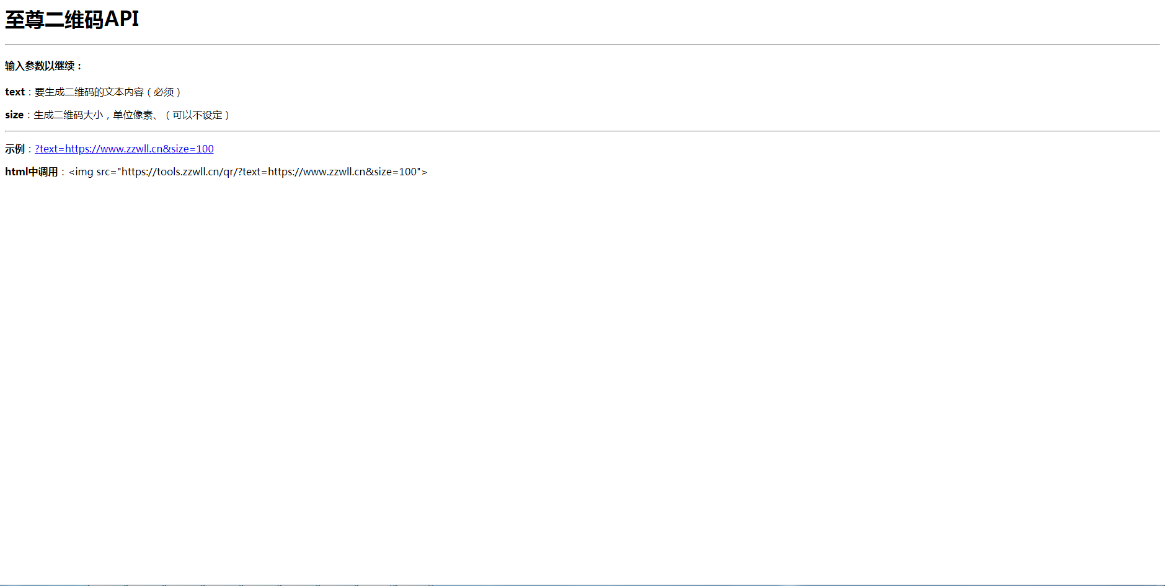Image resolution: width=1165 pixels, height=586 pixels.
Task: Click the size parameter description 生成二维码大小，单位像素
Action: (x=93, y=115)
